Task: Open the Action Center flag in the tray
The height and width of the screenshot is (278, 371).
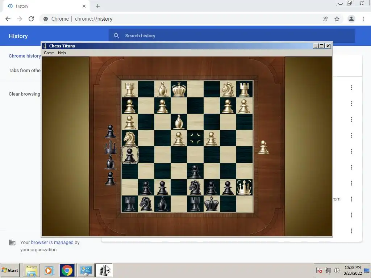Action: pos(319,270)
